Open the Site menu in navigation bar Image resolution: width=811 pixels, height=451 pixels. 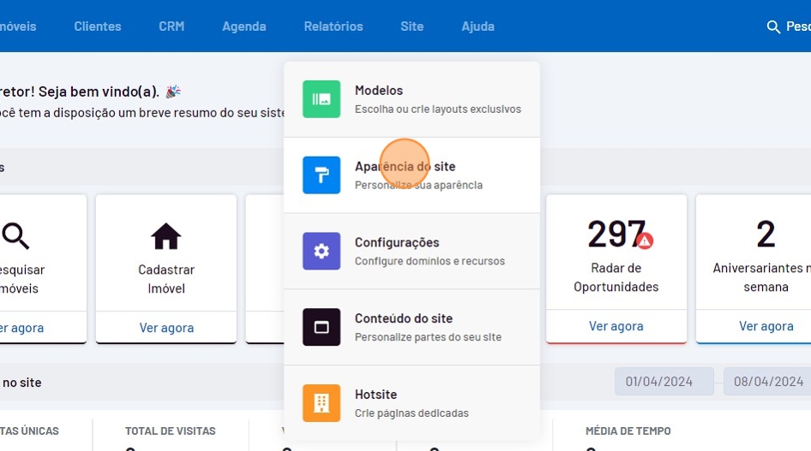coord(412,27)
